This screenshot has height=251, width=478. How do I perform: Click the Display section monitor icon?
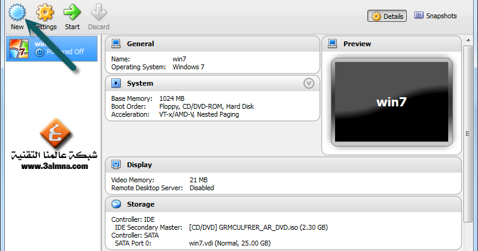[116, 165]
